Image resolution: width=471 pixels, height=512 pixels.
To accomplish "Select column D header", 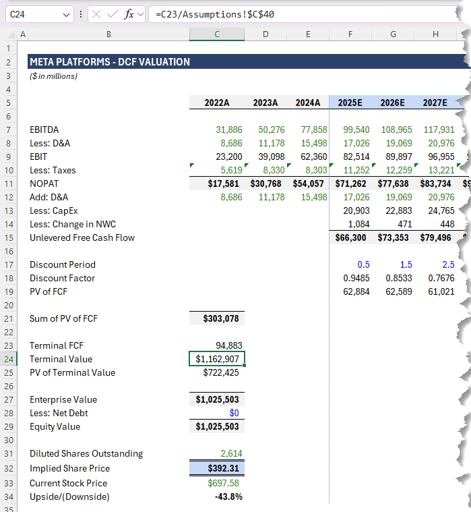I will [265, 34].
